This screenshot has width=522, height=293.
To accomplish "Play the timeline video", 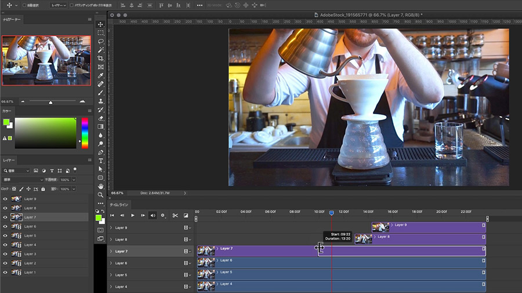I will tap(133, 215).
